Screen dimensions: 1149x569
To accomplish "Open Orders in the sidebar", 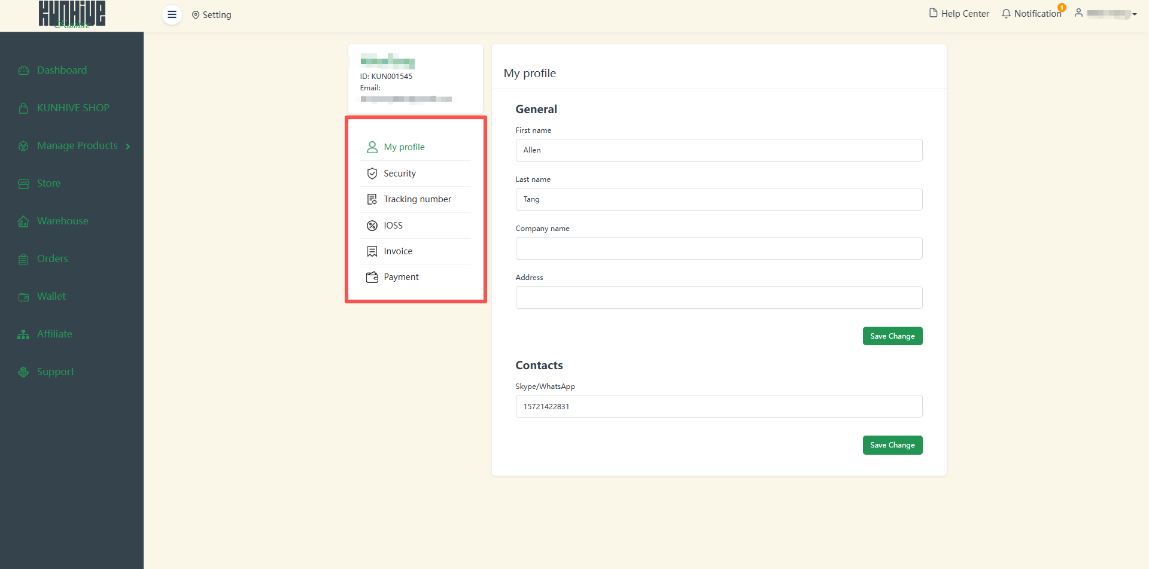I will tap(52, 258).
